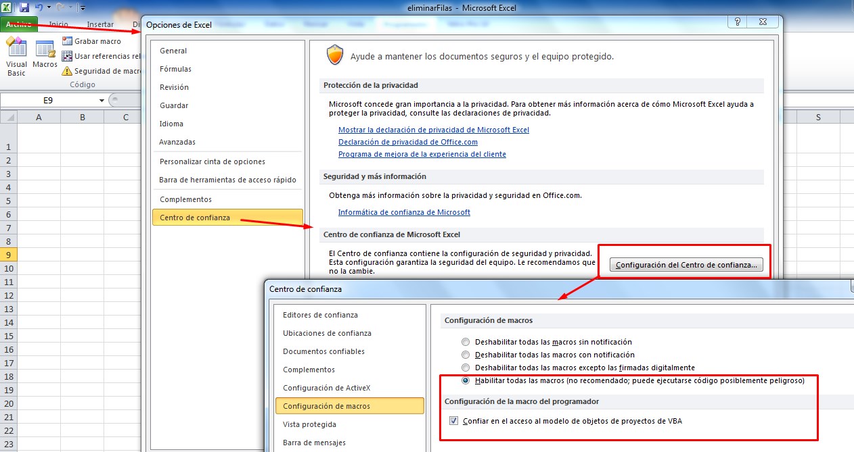The width and height of the screenshot is (854, 452).
Task: Select Avanzadas options category
Action: (x=227, y=142)
